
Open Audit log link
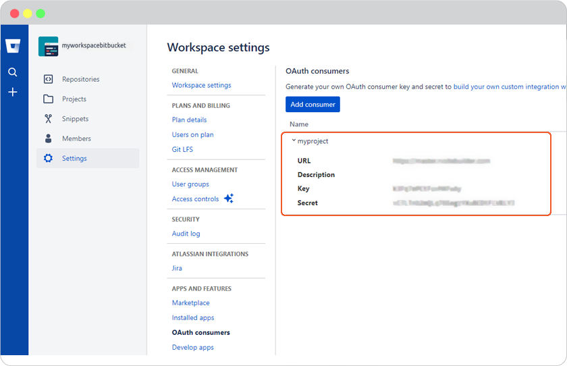tap(186, 234)
